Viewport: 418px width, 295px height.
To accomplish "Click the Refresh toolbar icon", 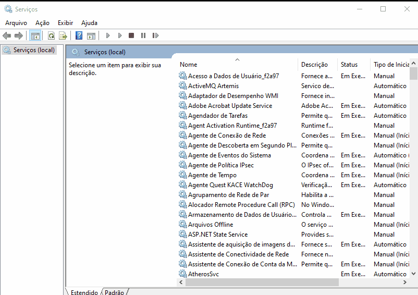I will point(51,35).
